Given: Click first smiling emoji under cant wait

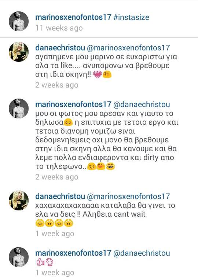Looking at the screenshot, I should click(40, 223).
